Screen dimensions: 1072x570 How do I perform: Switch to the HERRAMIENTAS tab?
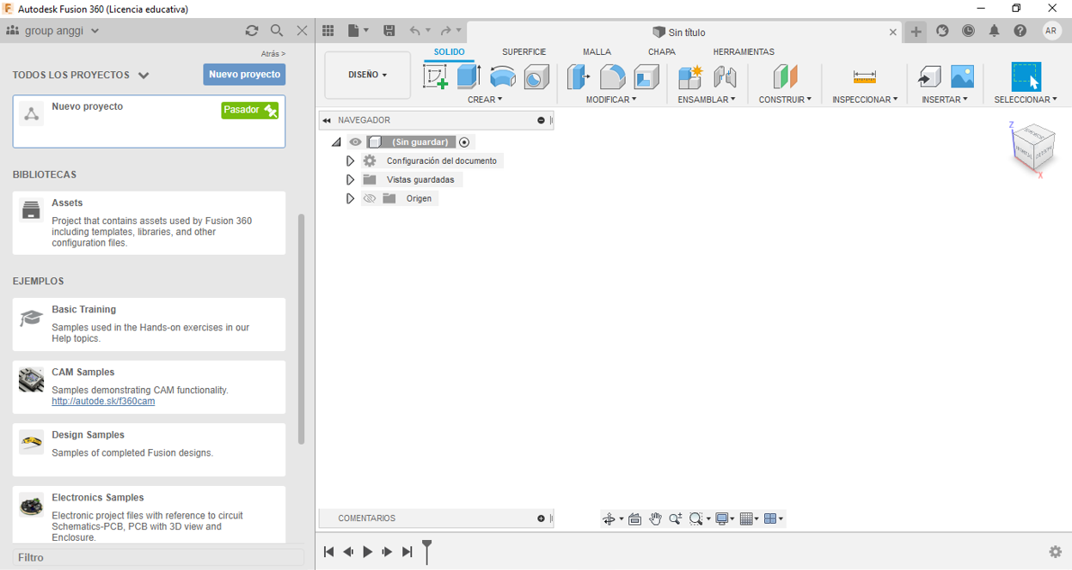[x=744, y=52]
